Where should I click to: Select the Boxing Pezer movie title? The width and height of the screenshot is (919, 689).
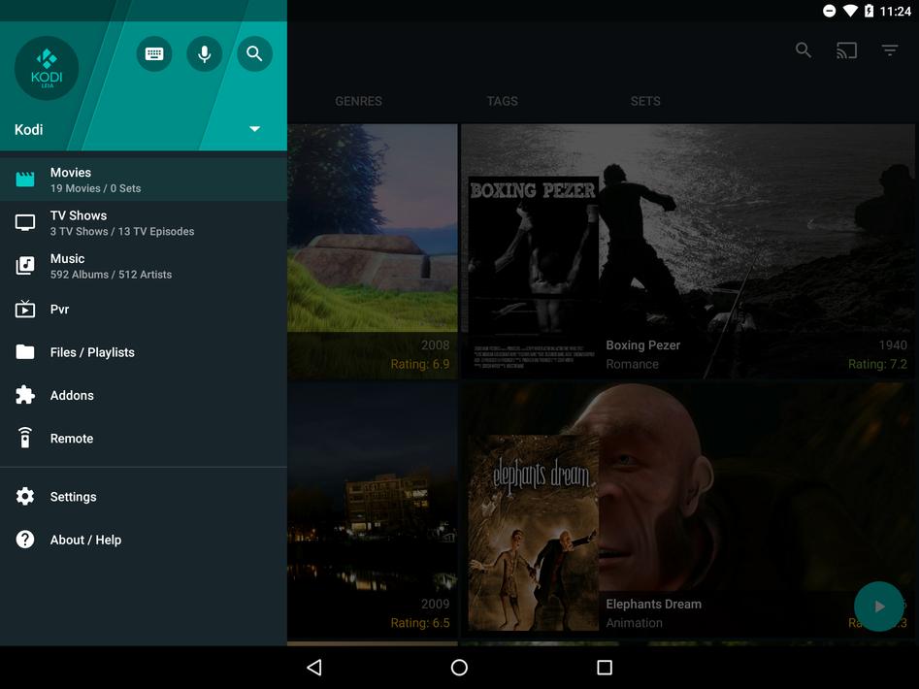pos(643,345)
